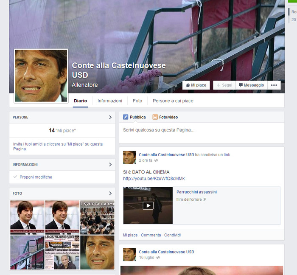Image resolution: width=297 pixels, height=275 pixels.
Task: Click the Pubblica pencil icon
Action: pos(126,117)
